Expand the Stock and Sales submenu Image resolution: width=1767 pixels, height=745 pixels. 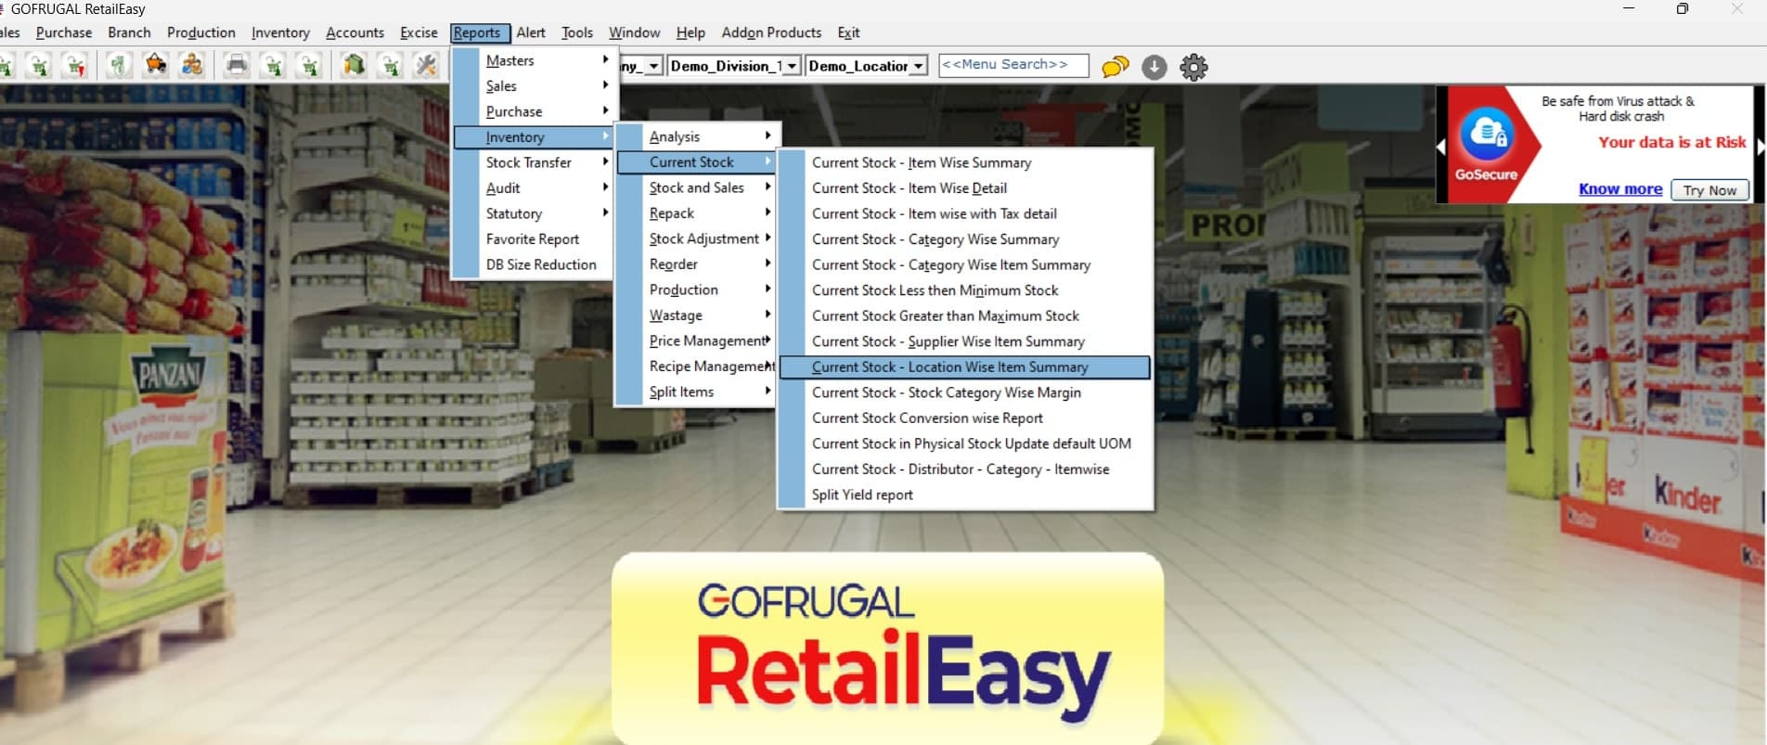point(696,187)
